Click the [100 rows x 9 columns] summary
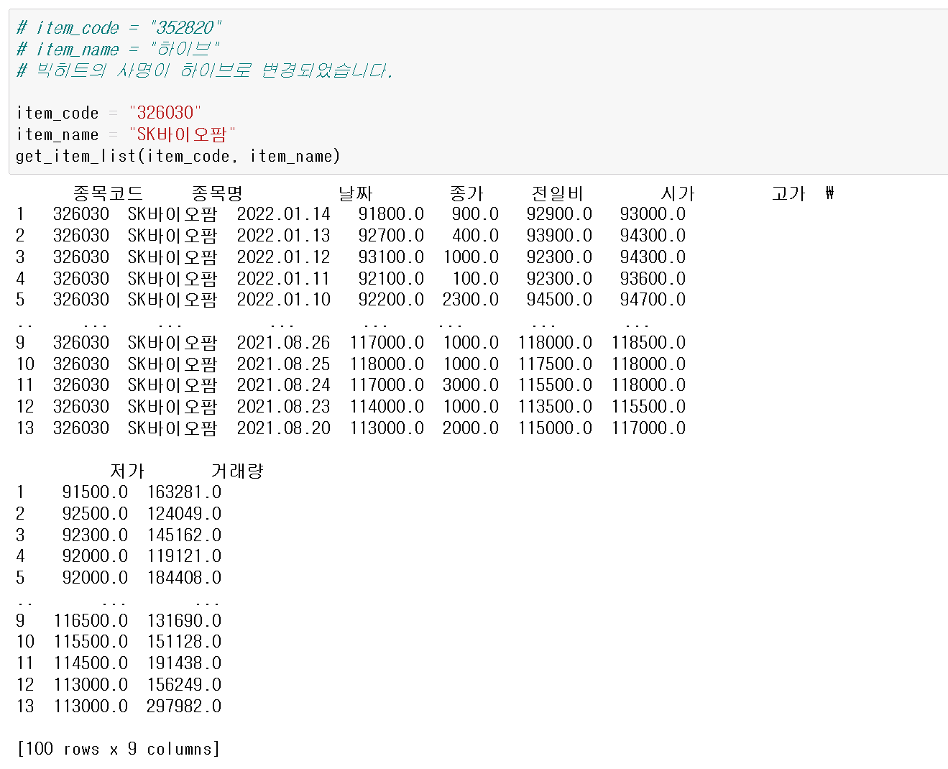 coord(118,749)
